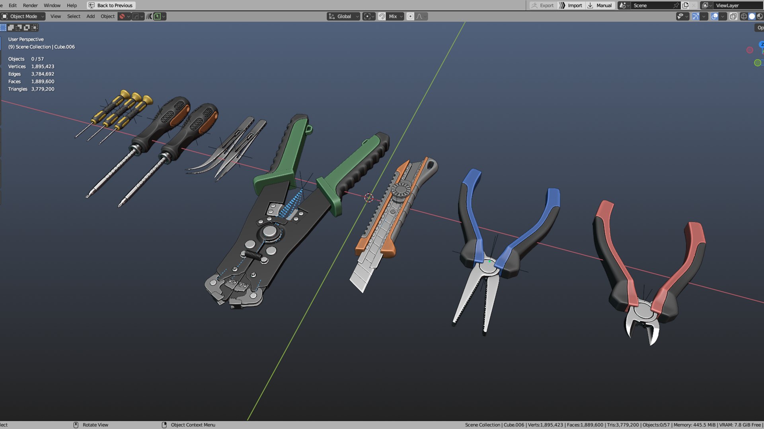Open the viewport Select menu
This screenshot has width=764, height=429.
click(74, 16)
